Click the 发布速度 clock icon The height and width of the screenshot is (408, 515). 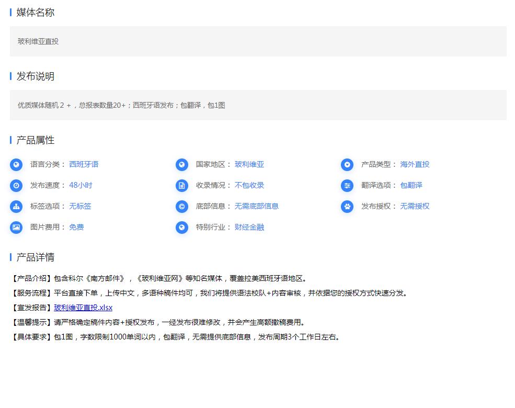coord(16,186)
